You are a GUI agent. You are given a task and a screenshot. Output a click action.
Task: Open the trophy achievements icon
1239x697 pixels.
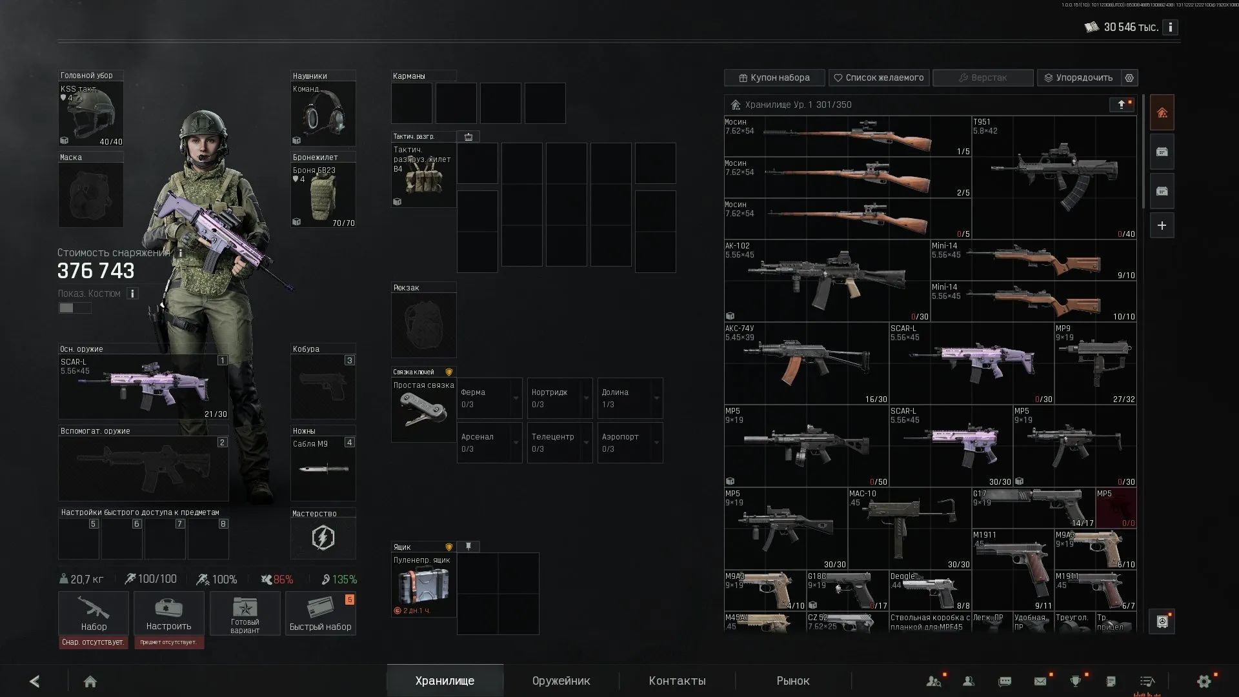pos(1076,682)
